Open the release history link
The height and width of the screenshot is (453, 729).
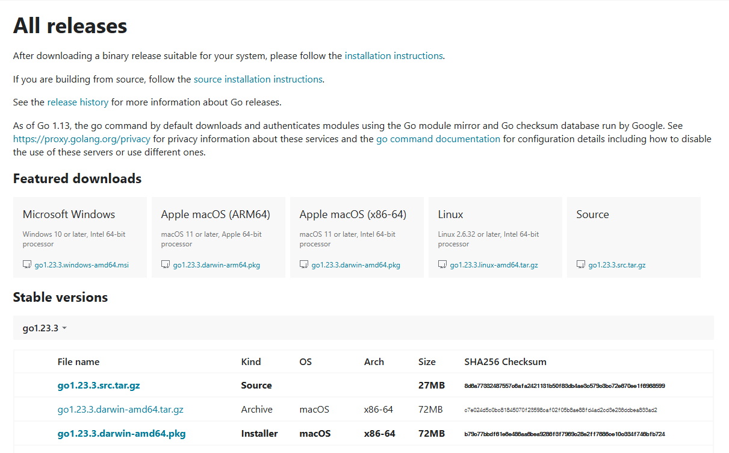(78, 102)
